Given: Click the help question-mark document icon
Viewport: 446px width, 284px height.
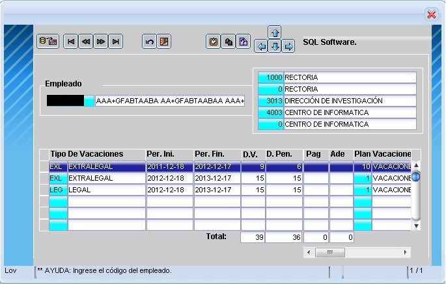Looking at the screenshot, I should [243, 42].
